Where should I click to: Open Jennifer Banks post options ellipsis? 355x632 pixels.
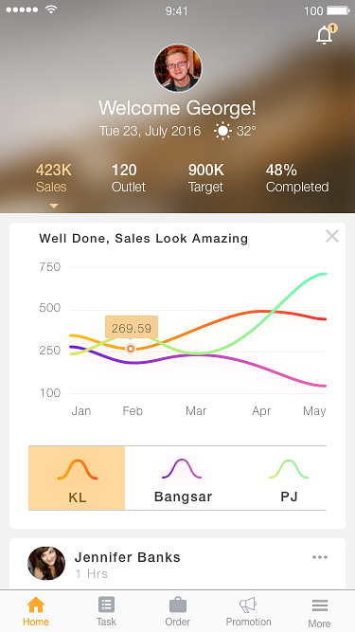click(320, 557)
